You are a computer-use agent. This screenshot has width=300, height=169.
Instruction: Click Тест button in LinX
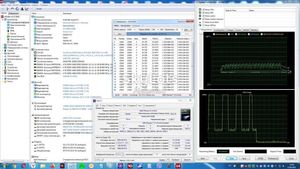120,34
